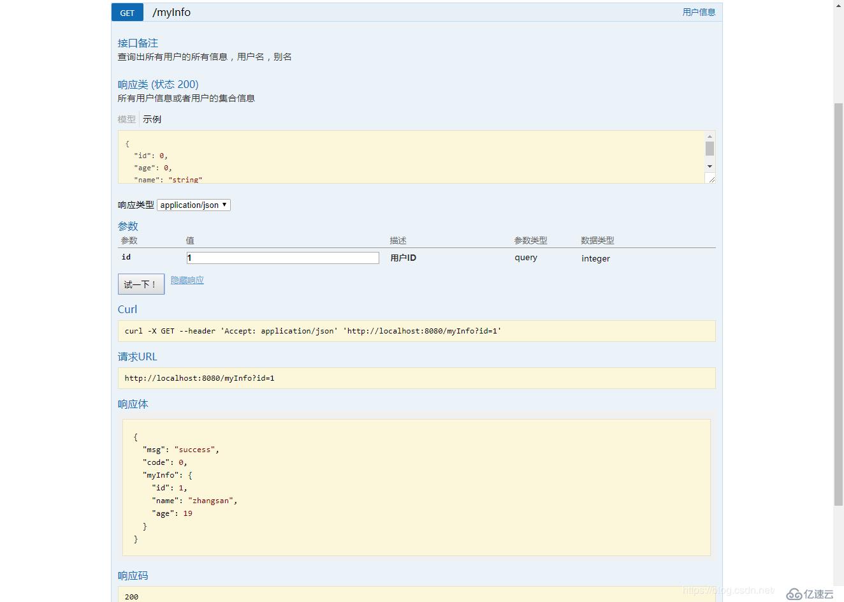The width and height of the screenshot is (844, 602).
Task: Click the example box scroll-up arrow
Action: [709, 136]
